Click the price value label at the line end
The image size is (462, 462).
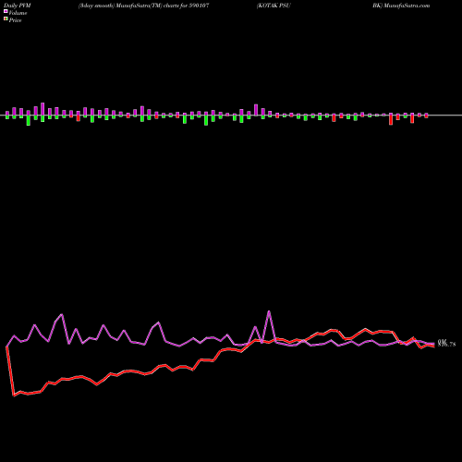[x=446, y=344]
